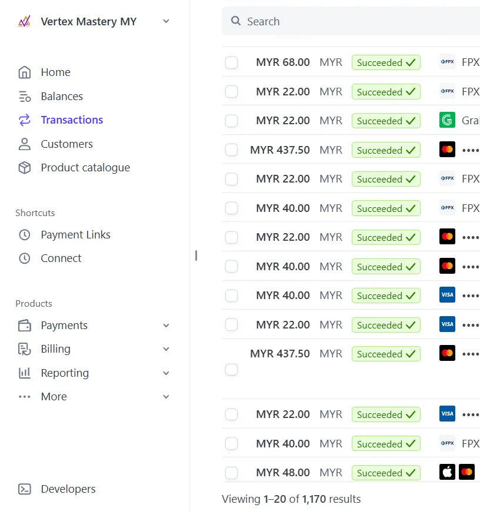Click the Customers person icon
480x511 pixels.
coord(24,144)
